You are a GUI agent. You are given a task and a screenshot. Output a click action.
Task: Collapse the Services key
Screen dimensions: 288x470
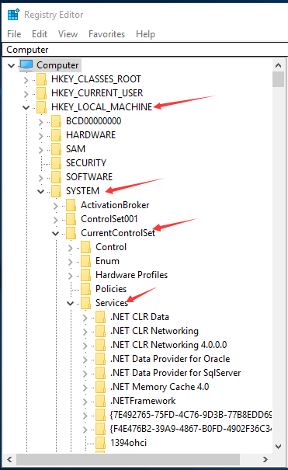(x=71, y=303)
